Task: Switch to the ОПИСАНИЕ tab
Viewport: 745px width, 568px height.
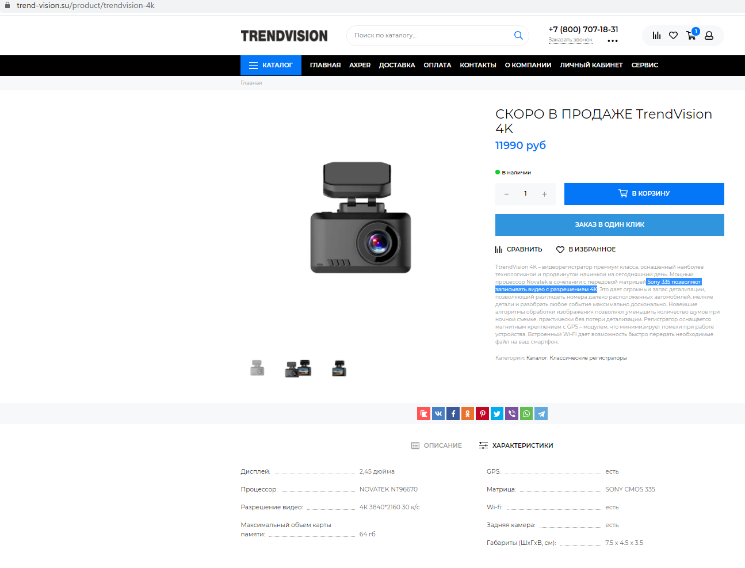Action: (x=437, y=445)
